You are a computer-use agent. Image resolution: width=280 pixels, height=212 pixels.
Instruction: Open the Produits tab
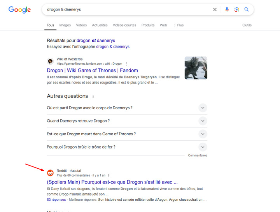click(148, 25)
